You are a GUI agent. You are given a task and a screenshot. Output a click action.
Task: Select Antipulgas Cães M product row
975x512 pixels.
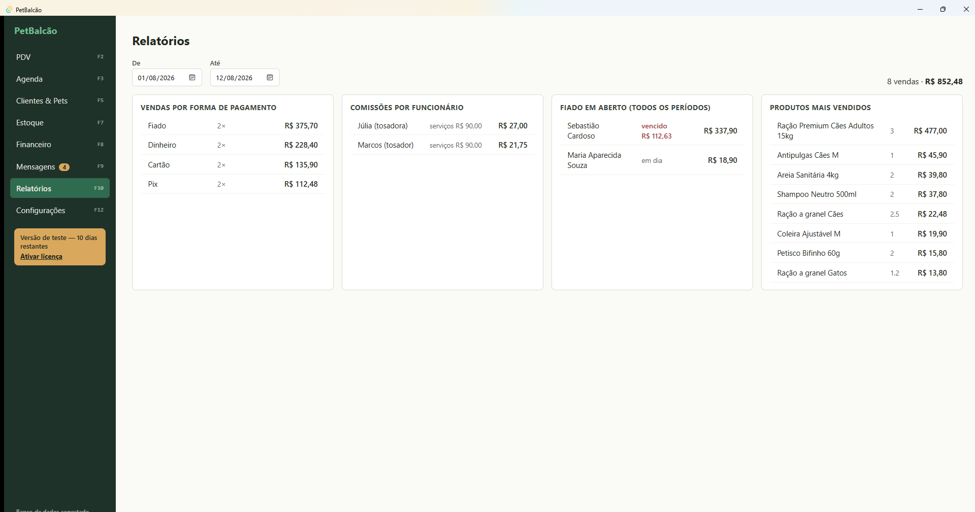862,155
